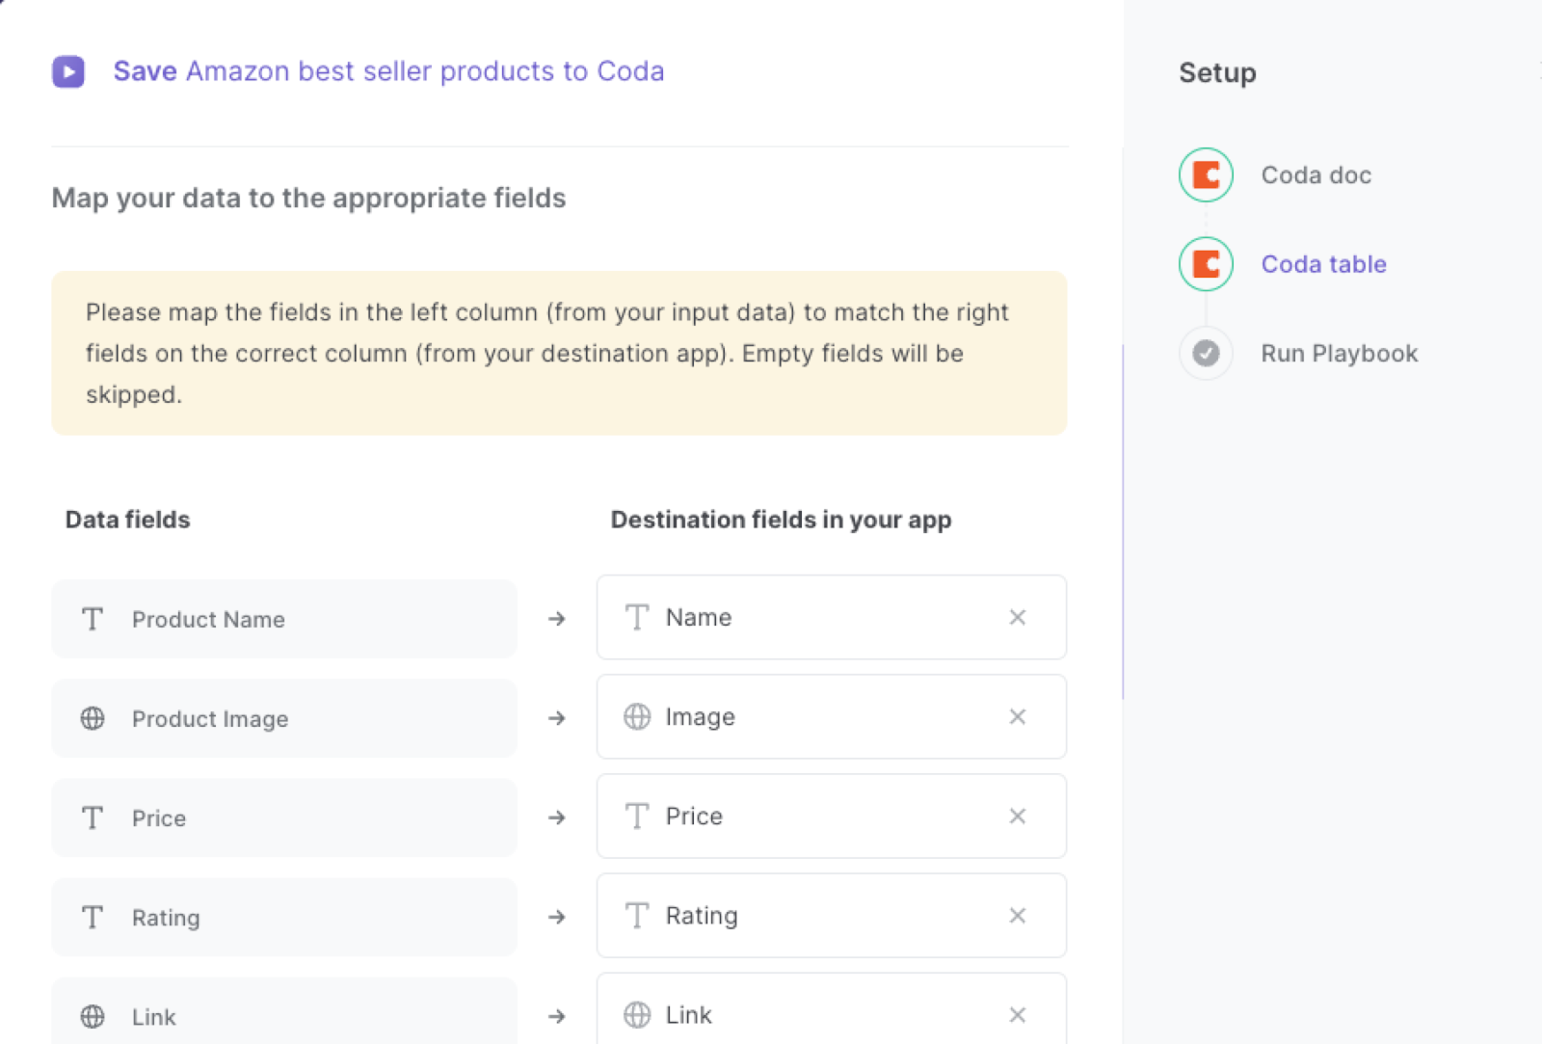
Task: Click the text type icon in Rating data field
Action: (x=93, y=917)
